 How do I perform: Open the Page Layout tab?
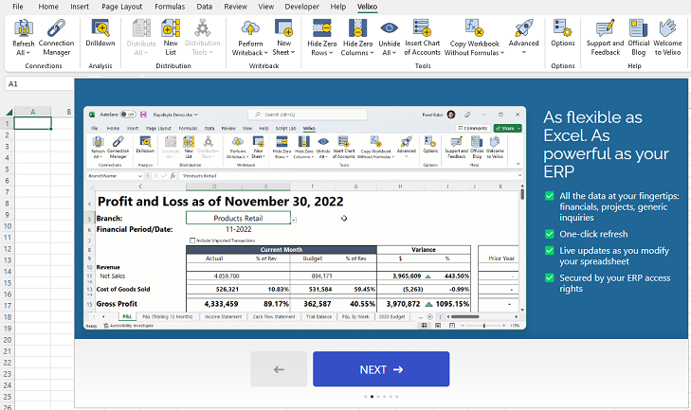pyautogui.click(x=121, y=7)
